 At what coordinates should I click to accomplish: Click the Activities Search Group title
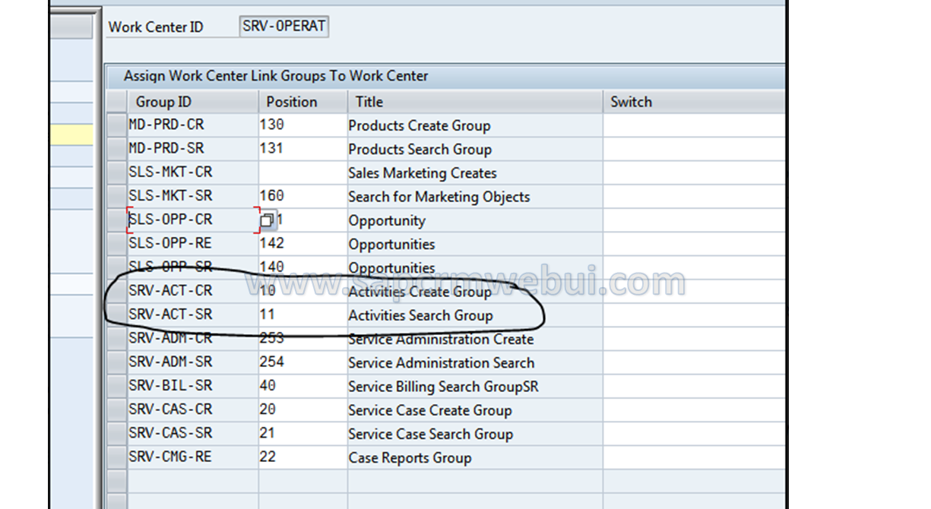click(x=421, y=315)
